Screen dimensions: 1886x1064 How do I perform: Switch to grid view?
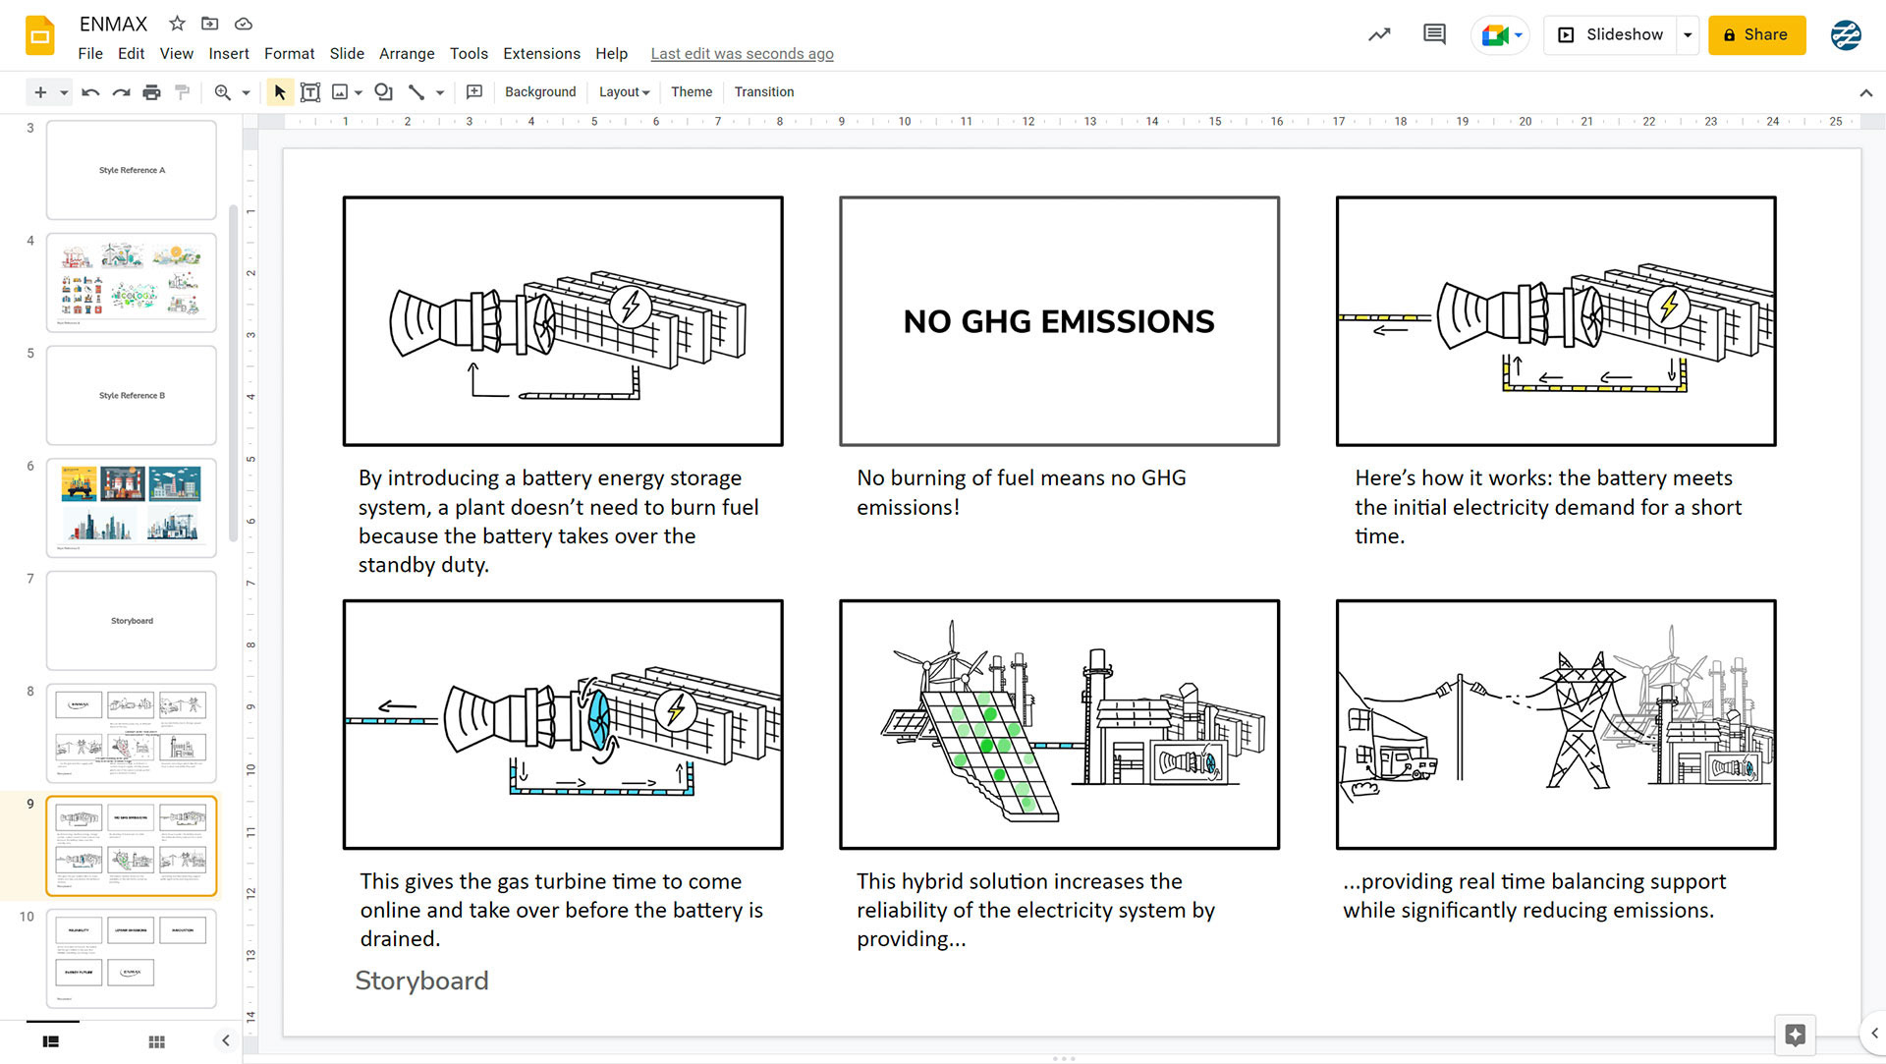(156, 1041)
